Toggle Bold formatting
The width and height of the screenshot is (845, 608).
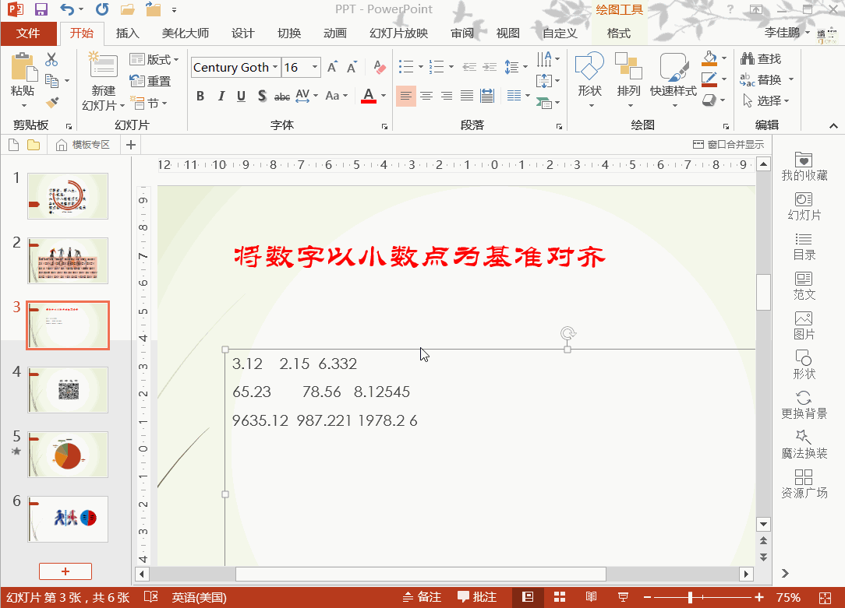point(200,96)
